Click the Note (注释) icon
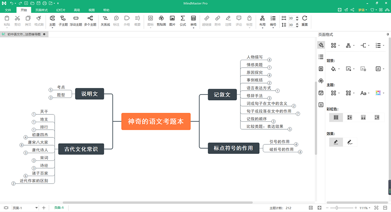 pos(228,18)
